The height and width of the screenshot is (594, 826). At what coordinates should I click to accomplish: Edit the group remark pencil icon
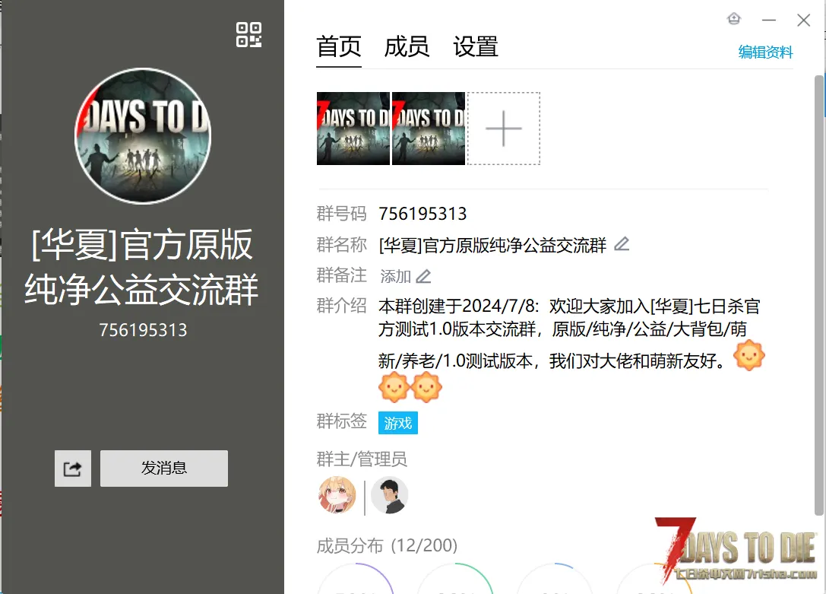(423, 276)
